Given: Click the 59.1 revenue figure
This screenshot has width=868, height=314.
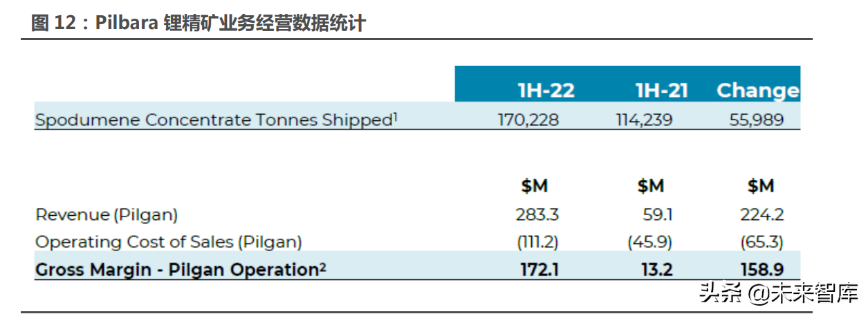Looking at the screenshot, I should coord(658,215).
